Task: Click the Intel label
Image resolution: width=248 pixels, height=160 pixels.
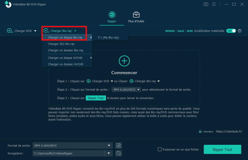Action: [x=181, y=31]
